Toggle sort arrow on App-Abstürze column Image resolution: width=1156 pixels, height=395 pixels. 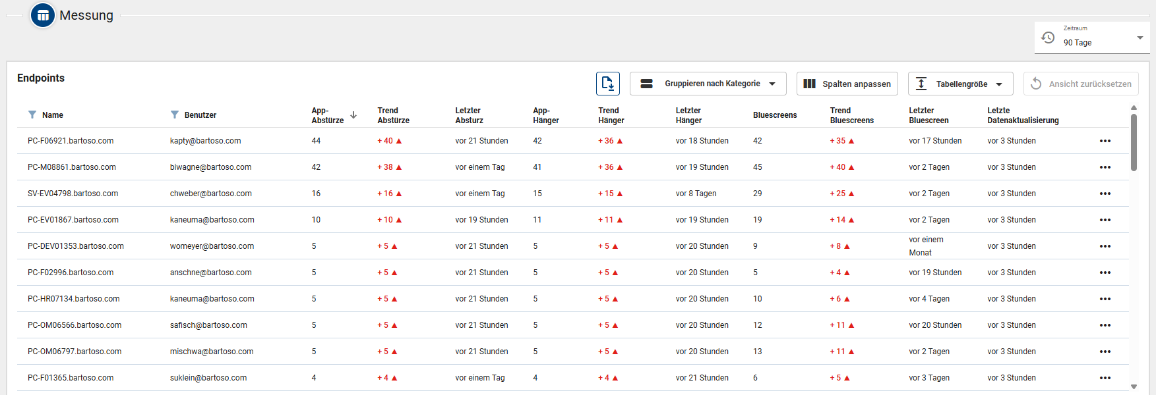pyautogui.click(x=353, y=115)
